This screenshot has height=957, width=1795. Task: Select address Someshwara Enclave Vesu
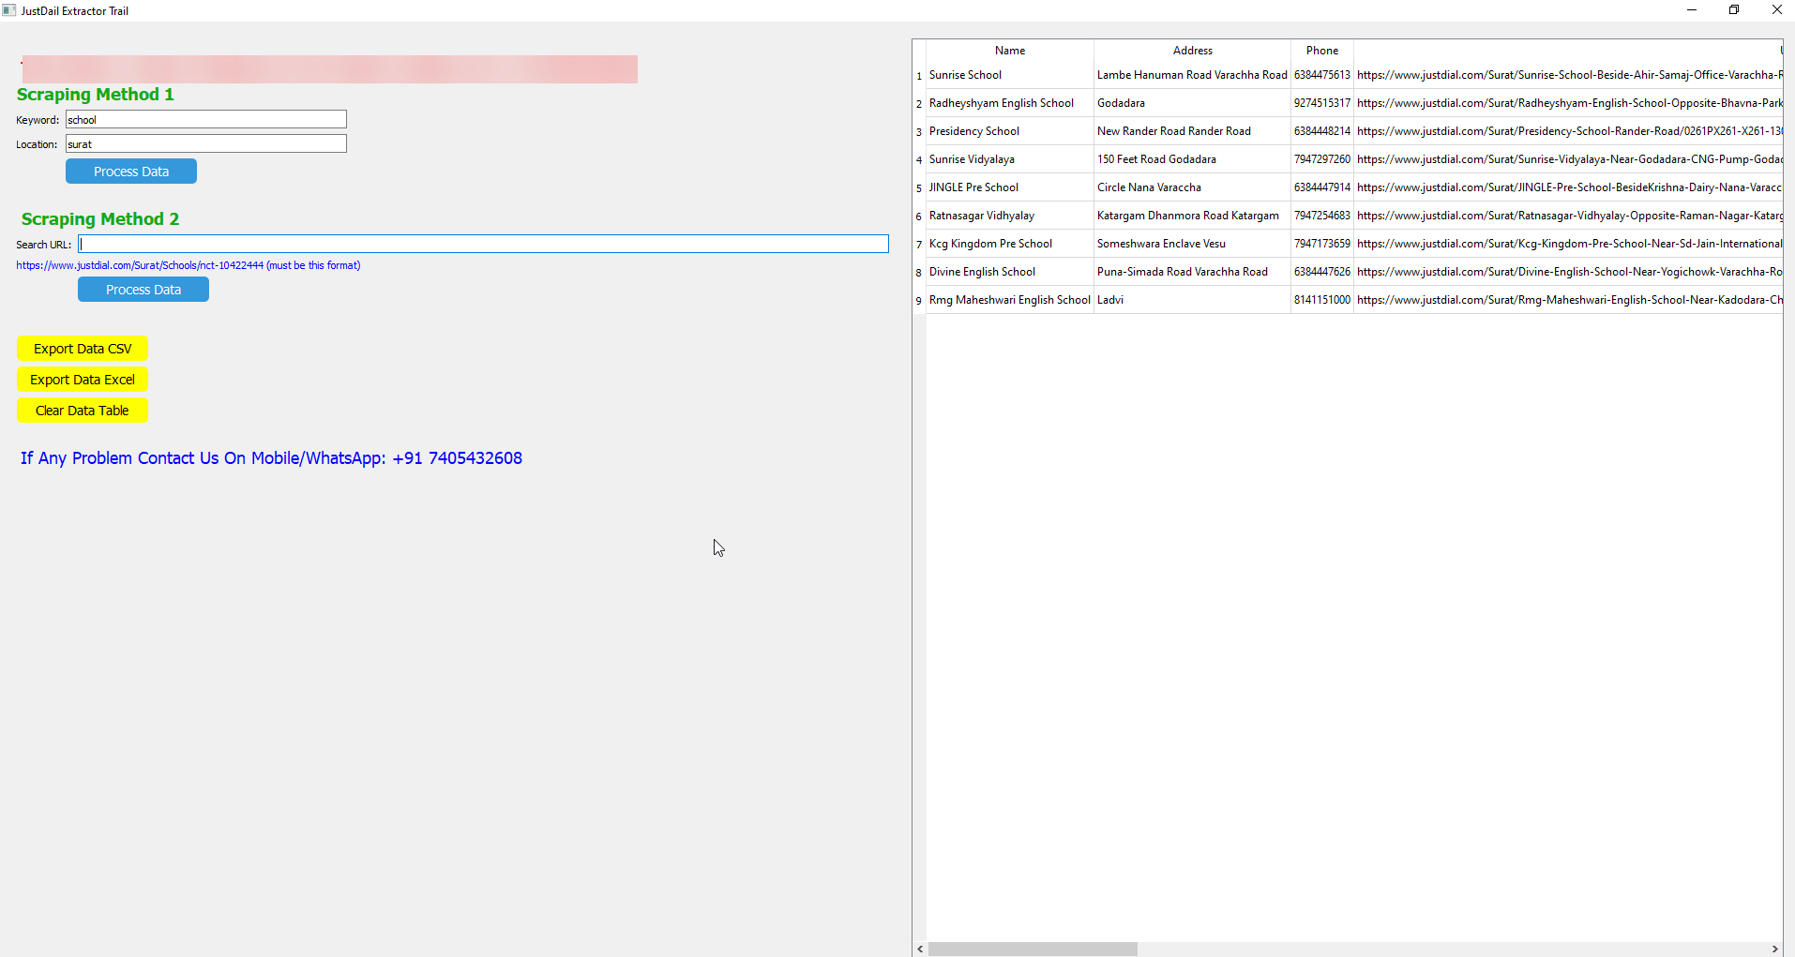(1193, 244)
